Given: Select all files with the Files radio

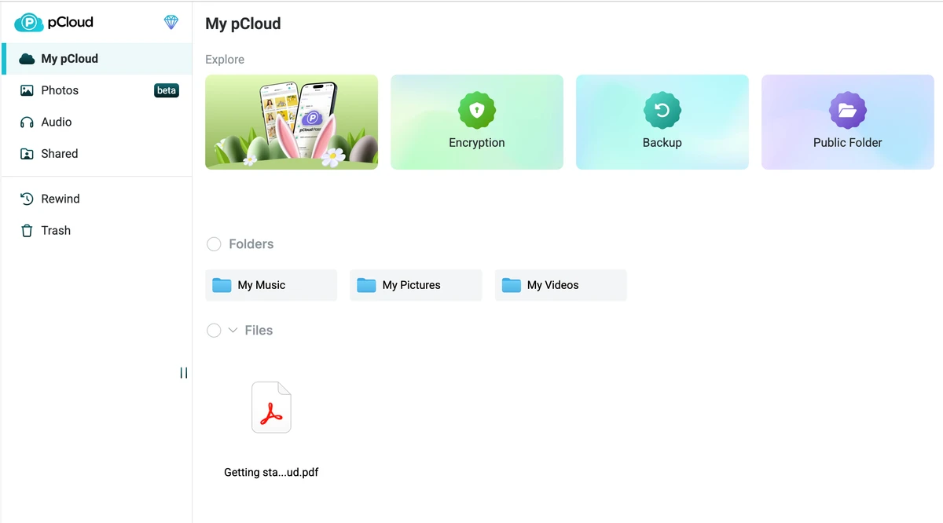Looking at the screenshot, I should tap(214, 331).
